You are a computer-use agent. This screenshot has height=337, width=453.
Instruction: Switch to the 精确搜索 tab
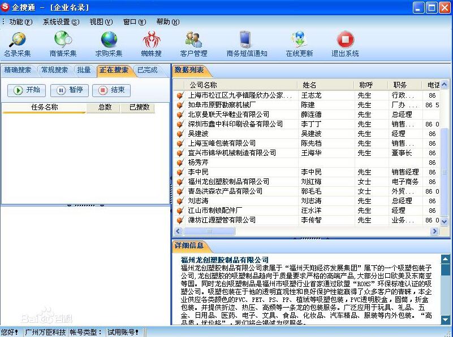[18, 70]
